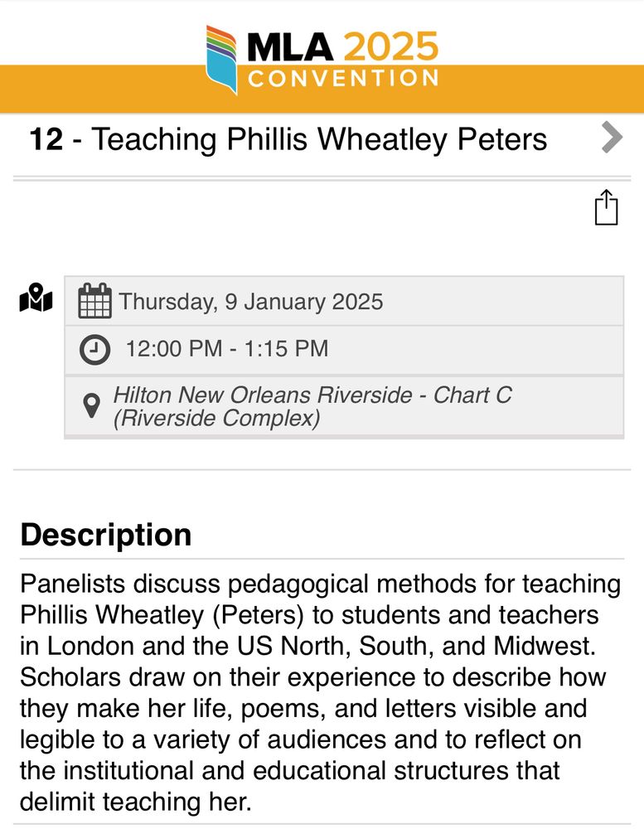Tap the location pin icon for the venue

[91, 406]
